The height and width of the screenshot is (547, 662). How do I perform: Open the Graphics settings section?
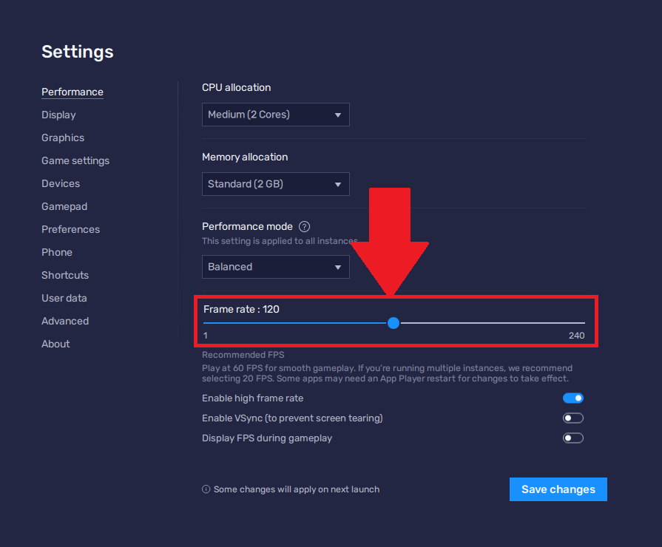63,137
